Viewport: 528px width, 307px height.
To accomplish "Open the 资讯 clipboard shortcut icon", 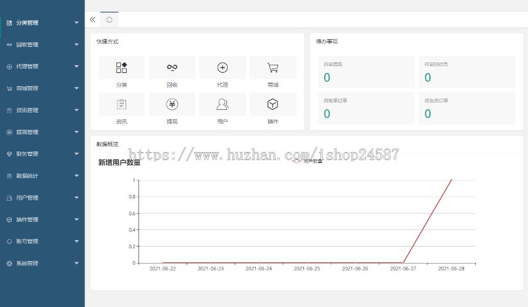I will click(x=121, y=104).
